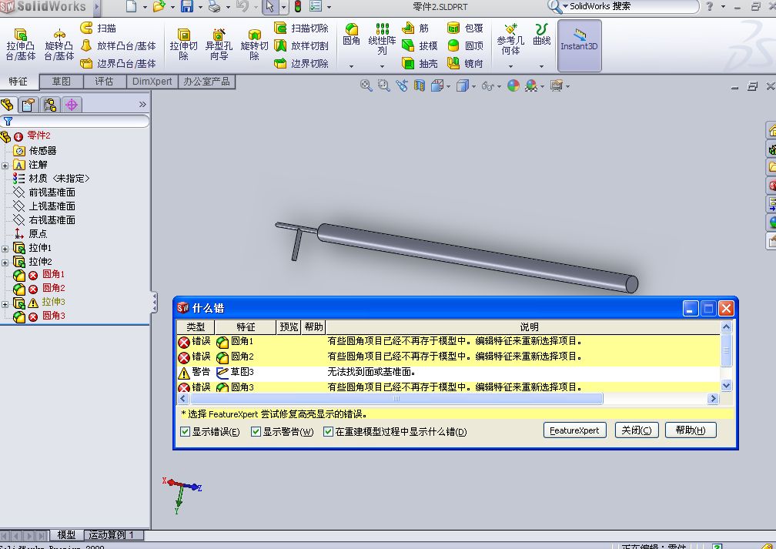
Task: Open the dropdown under 参考几何体
Action: click(x=510, y=66)
